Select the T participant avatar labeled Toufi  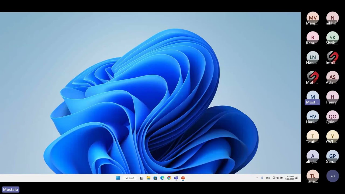[x=313, y=136]
